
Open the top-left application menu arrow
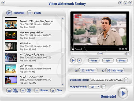3,3
